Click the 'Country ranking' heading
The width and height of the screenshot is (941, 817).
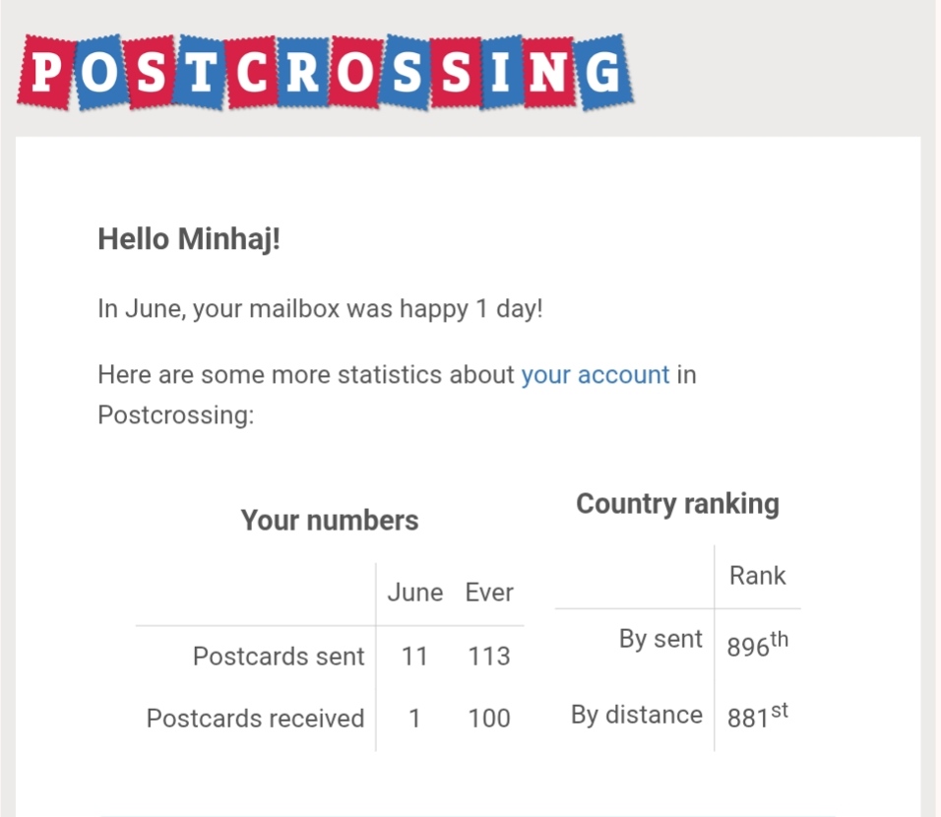(x=677, y=504)
